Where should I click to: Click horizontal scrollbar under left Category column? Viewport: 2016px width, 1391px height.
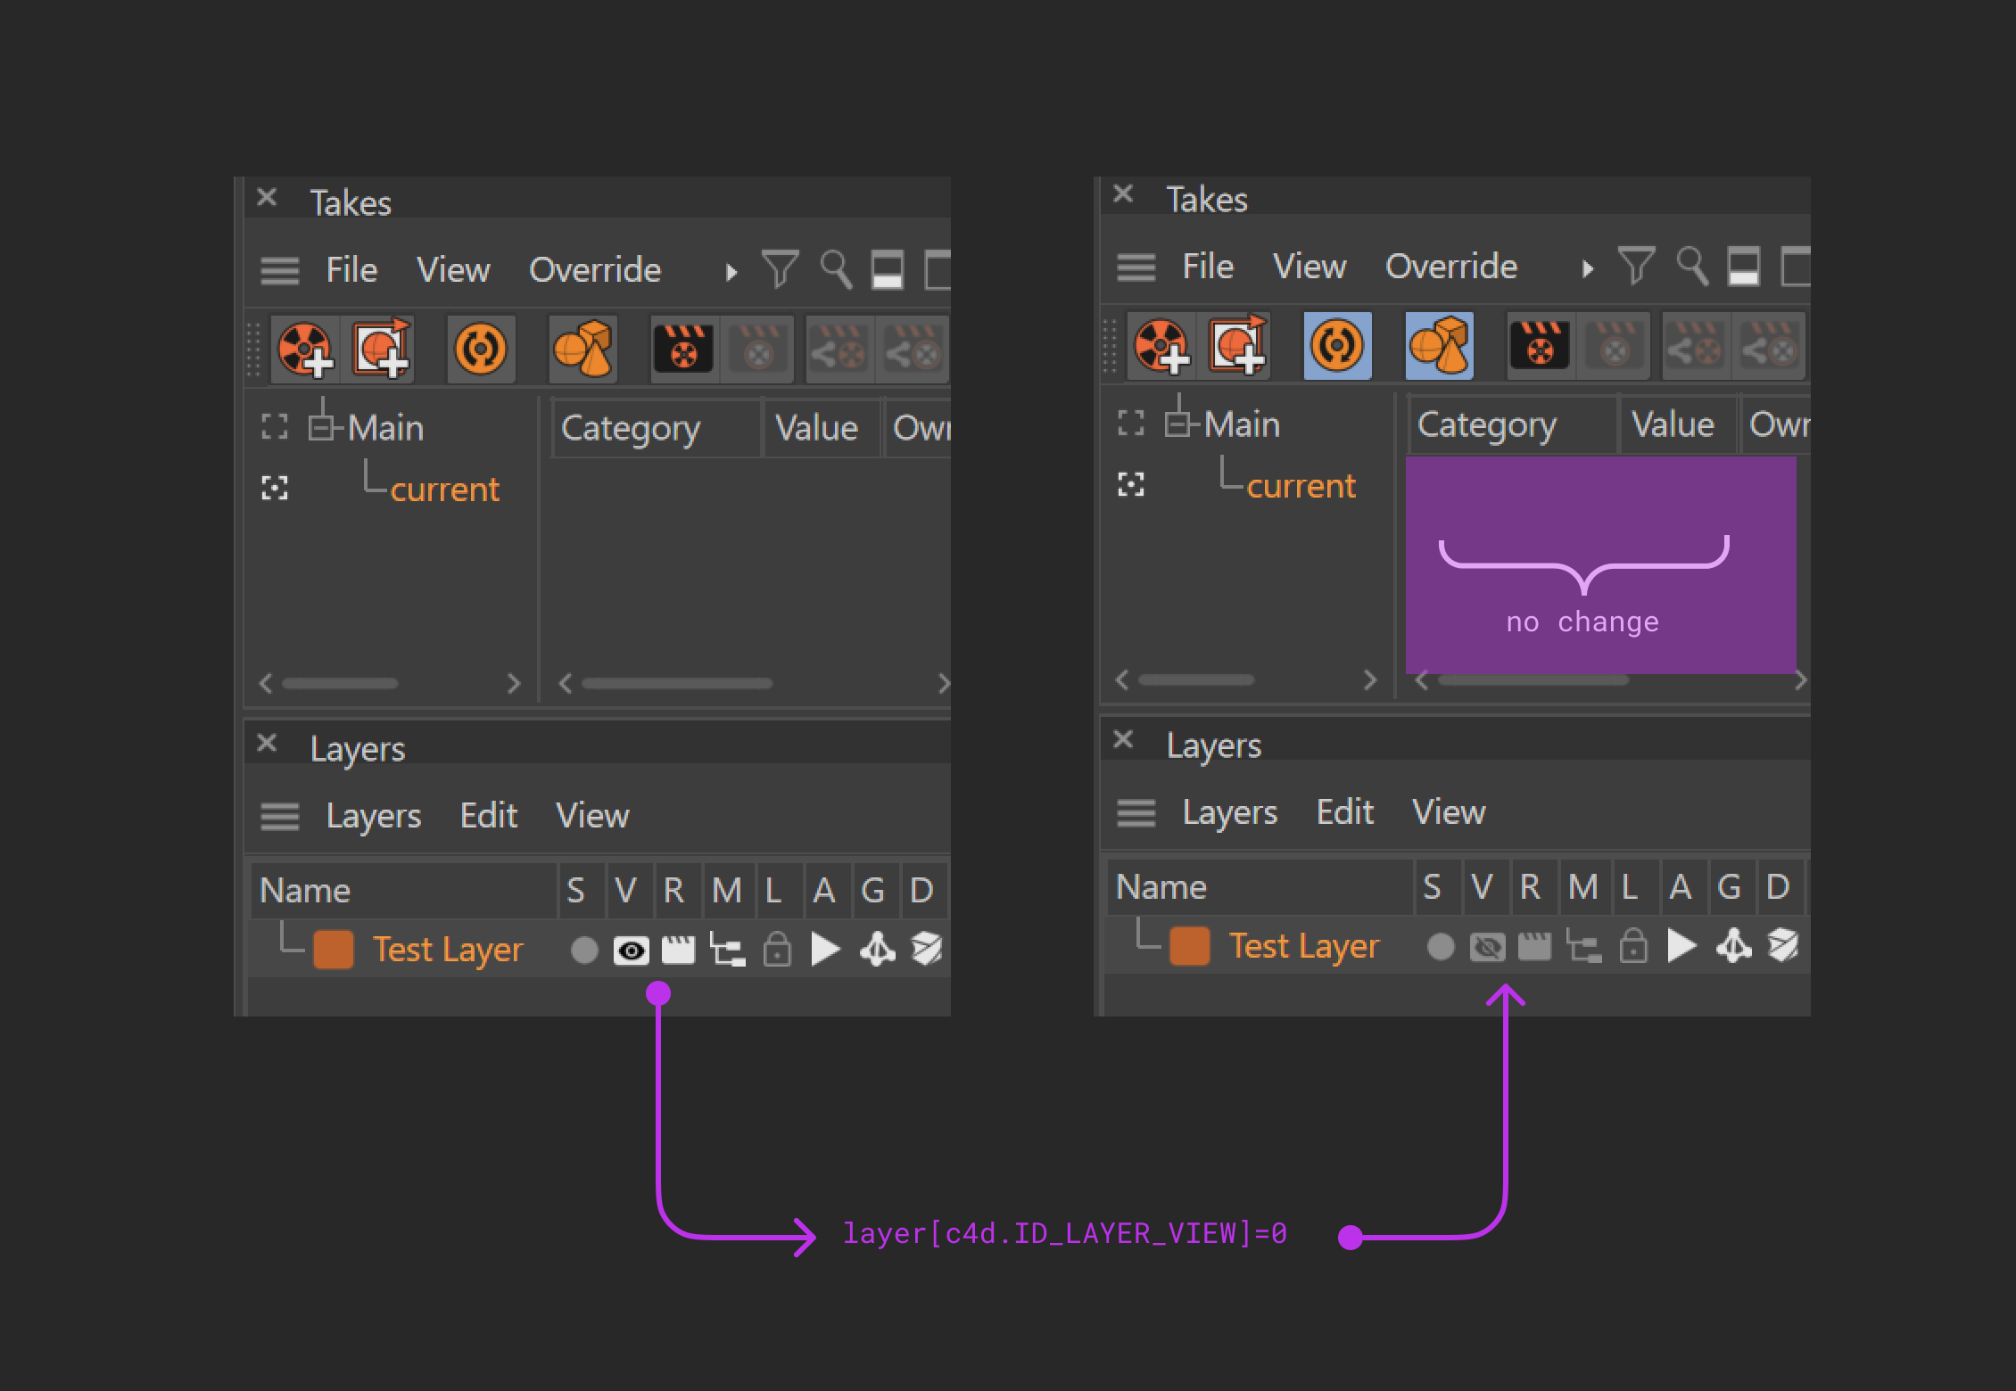[x=676, y=684]
